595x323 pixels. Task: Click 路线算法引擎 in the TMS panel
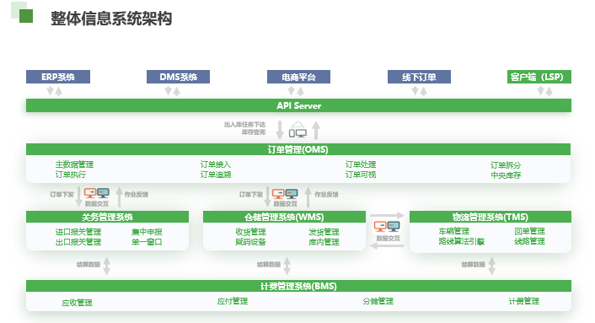coord(462,241)
